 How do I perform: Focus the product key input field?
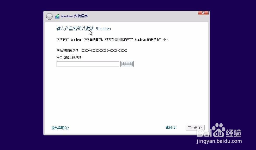[x=88, y=64]
